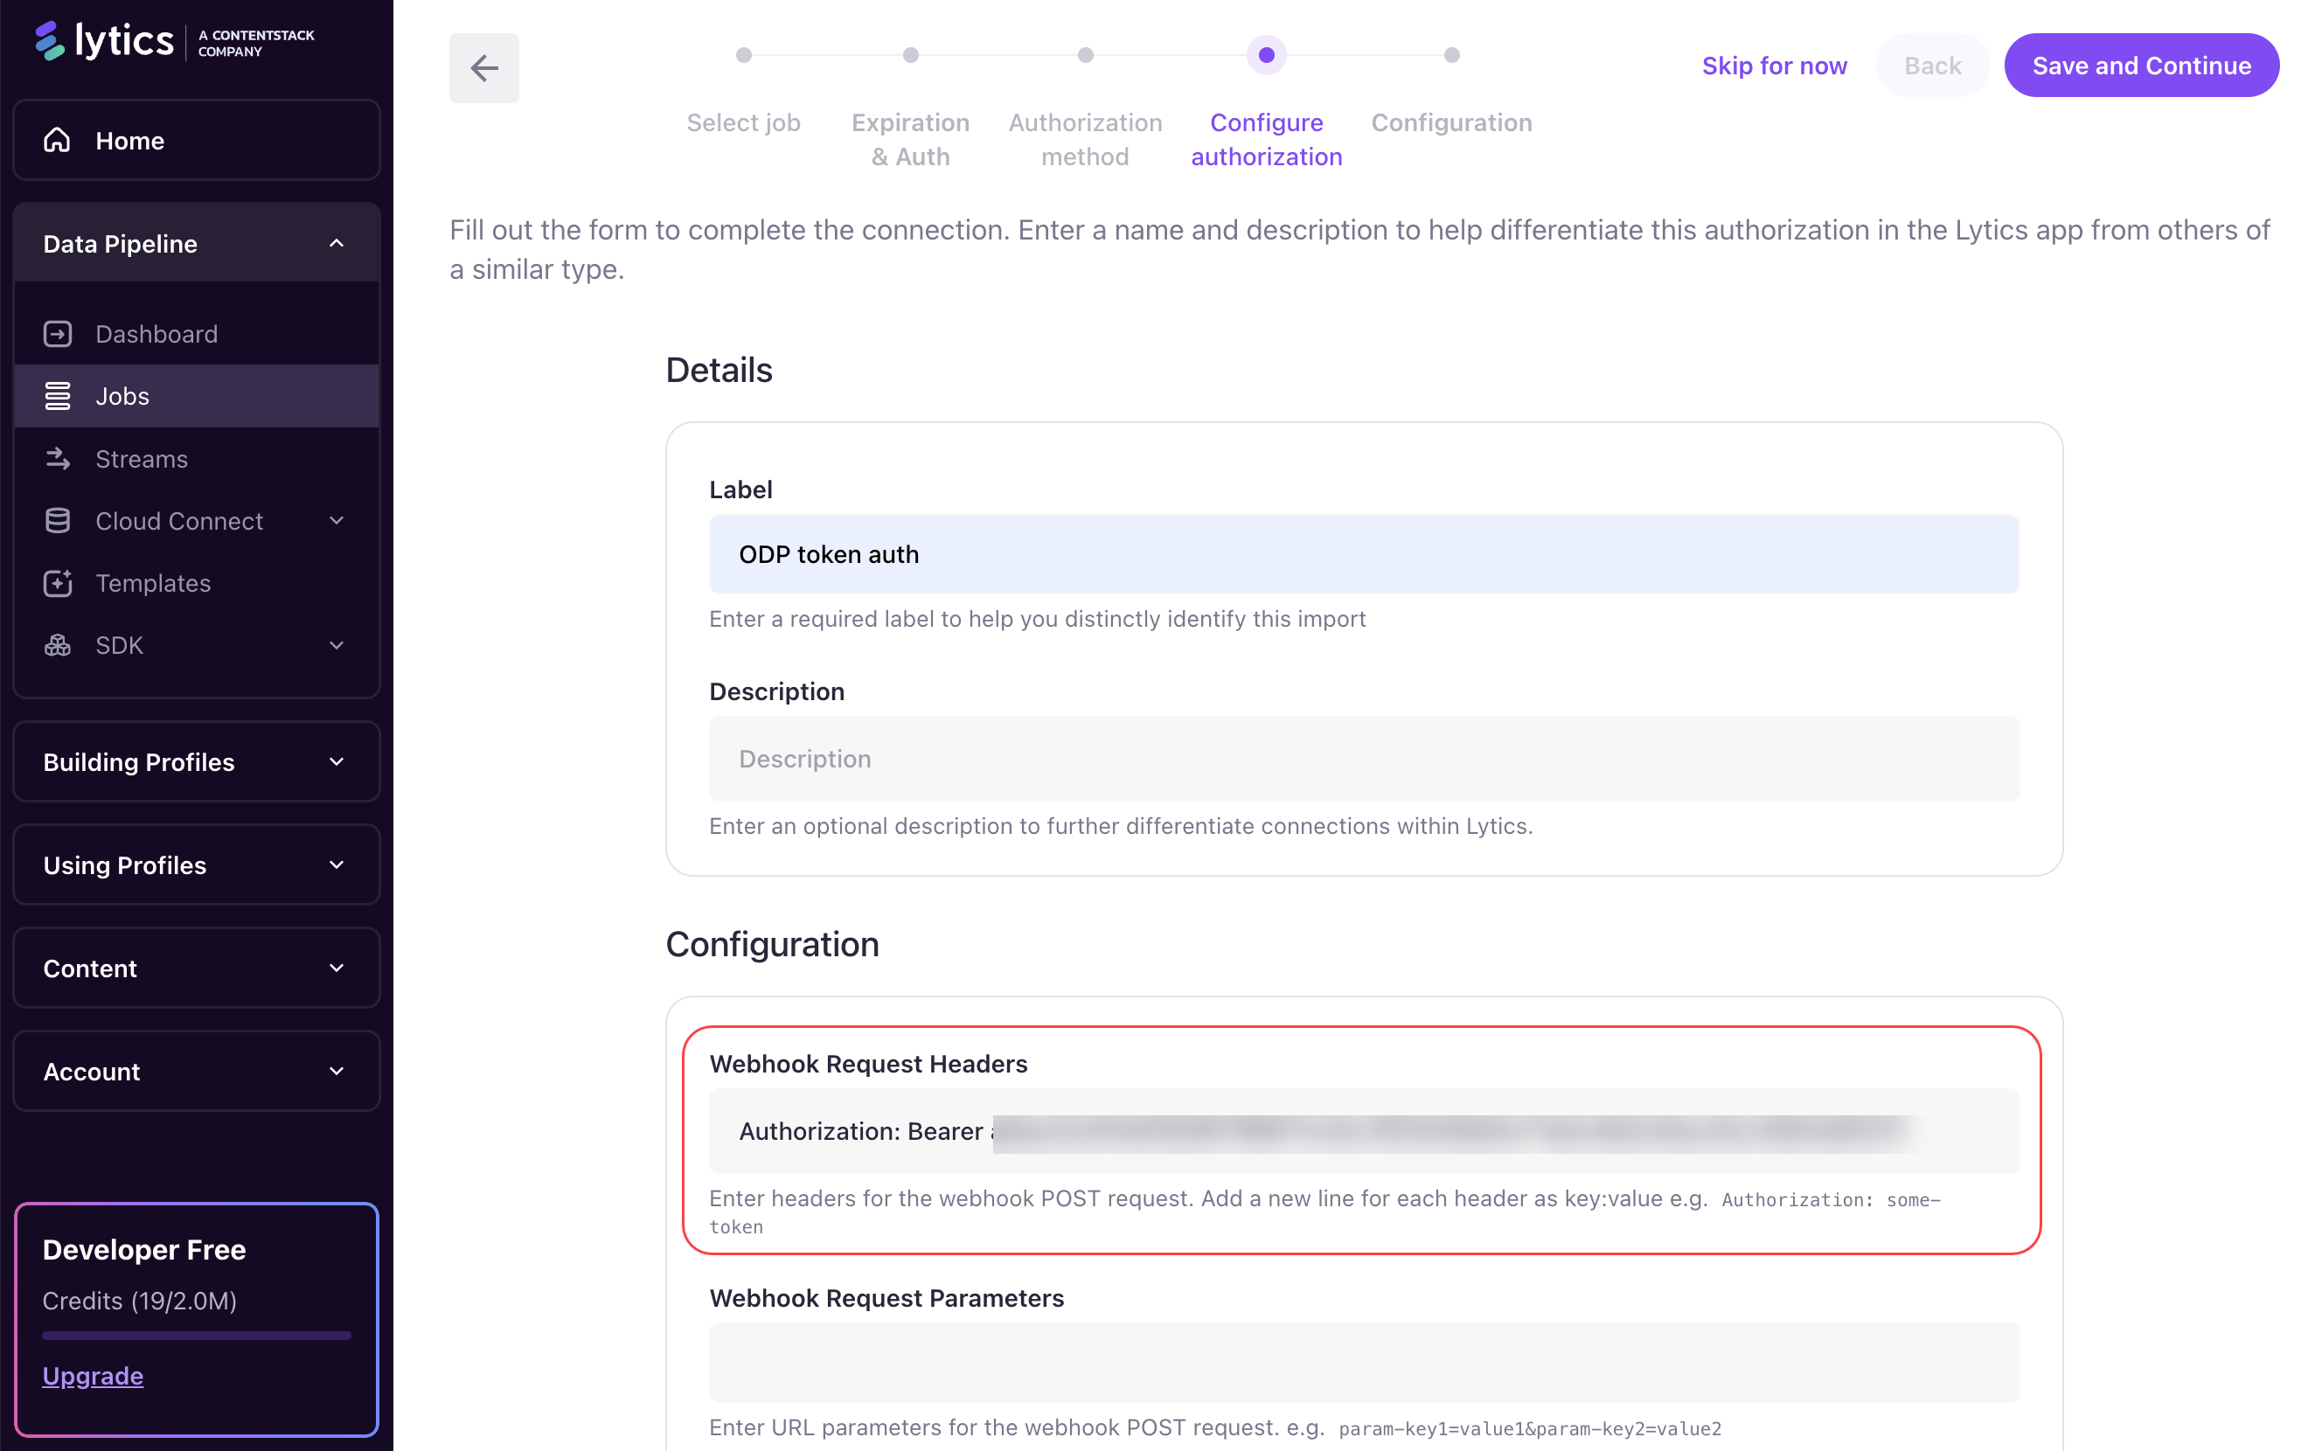Click the Lytics logo
2301x1451 pixels.
tap(105, 41)
